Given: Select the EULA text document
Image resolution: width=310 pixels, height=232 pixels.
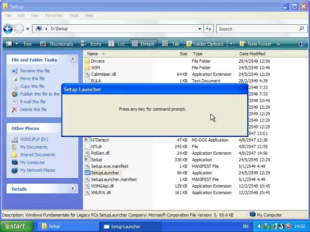Looking at the screenshot, I should coord(96,81).
